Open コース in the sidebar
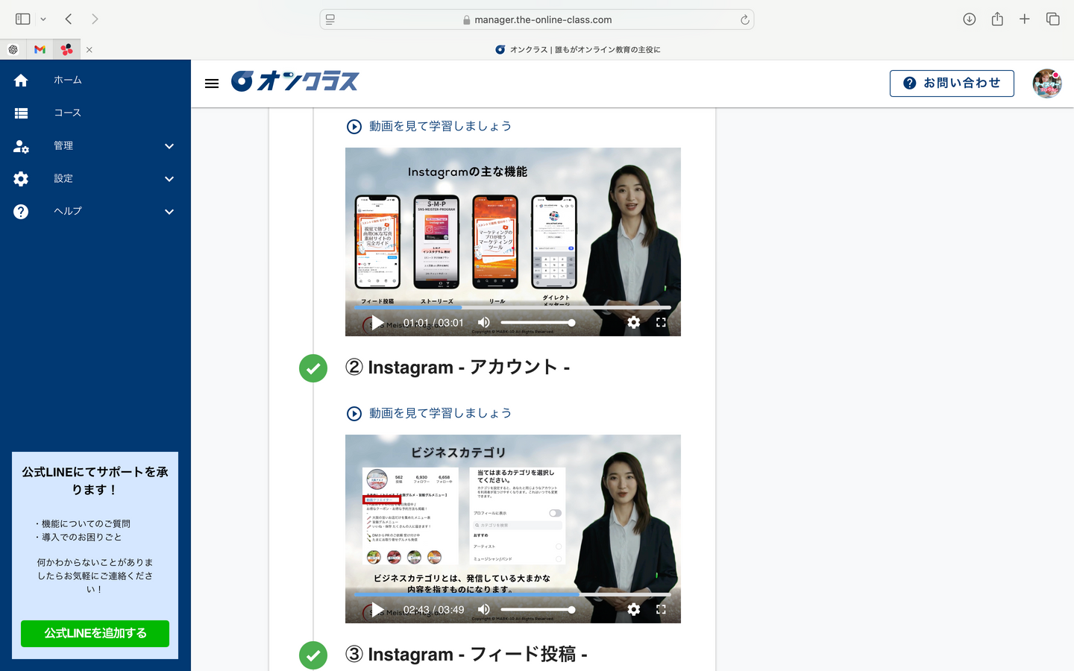 click(67, 113)
